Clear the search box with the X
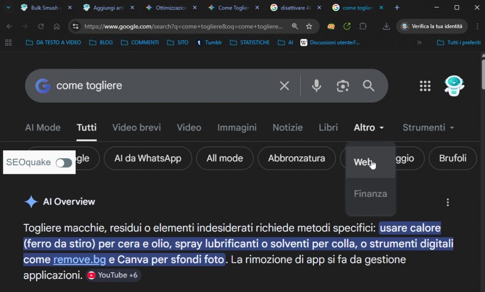The image size is (485, 292). 284,86
